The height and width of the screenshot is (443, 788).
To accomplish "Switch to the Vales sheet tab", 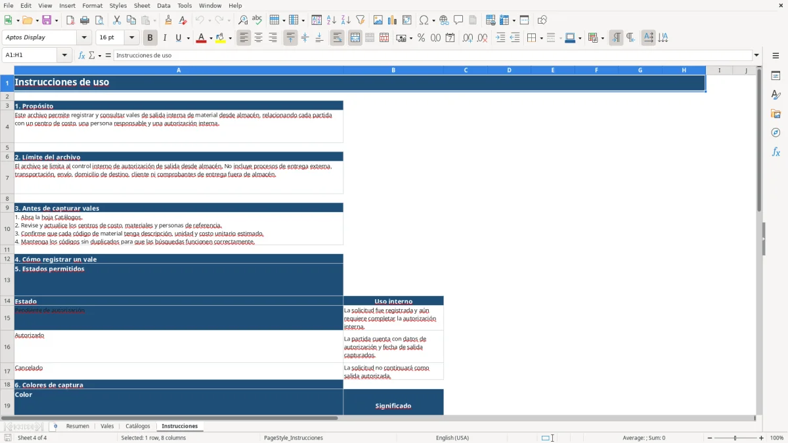I will [107, 426].
